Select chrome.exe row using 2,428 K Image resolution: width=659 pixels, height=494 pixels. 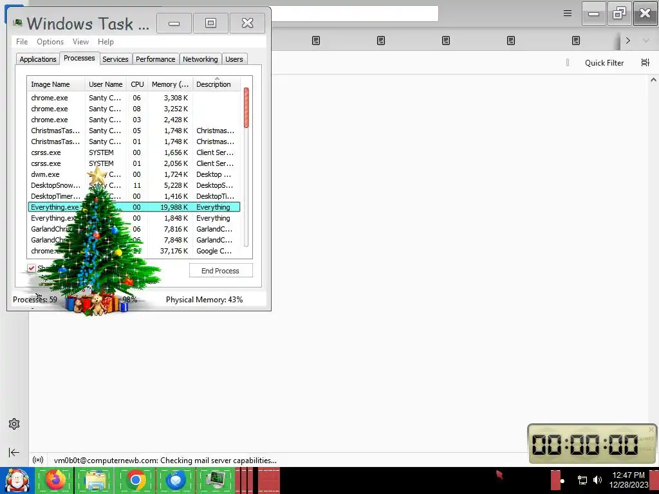click(x=134, y=119)
